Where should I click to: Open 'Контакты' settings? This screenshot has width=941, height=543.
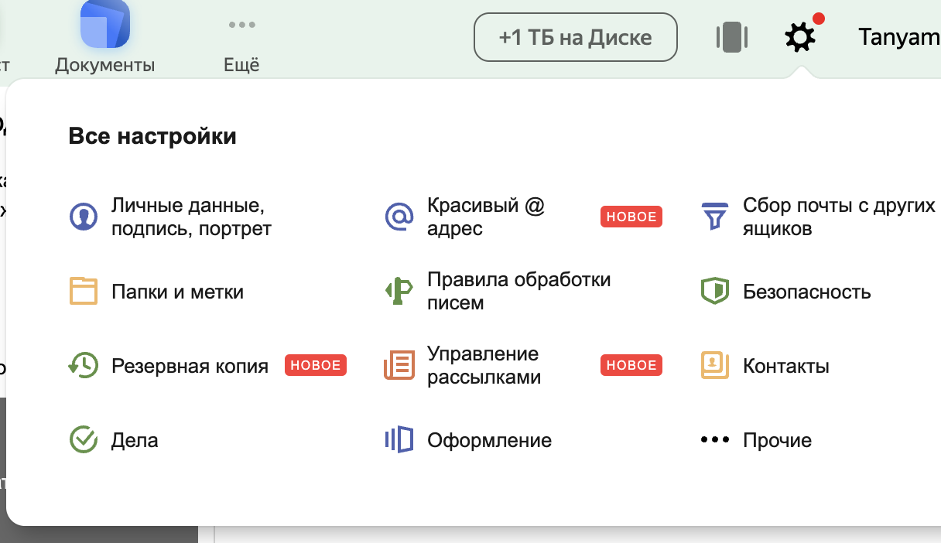785,366
